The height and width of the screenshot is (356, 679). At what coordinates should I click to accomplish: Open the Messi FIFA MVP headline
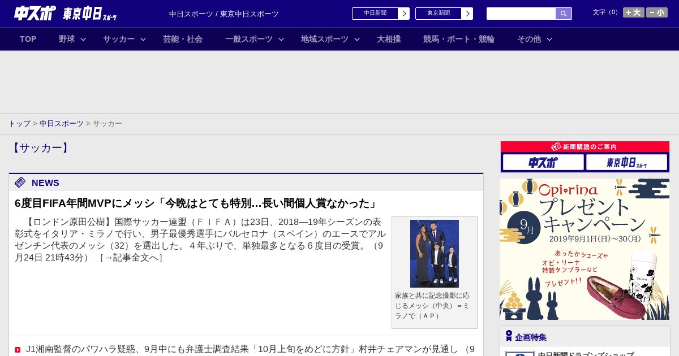(x=196, y=203)
